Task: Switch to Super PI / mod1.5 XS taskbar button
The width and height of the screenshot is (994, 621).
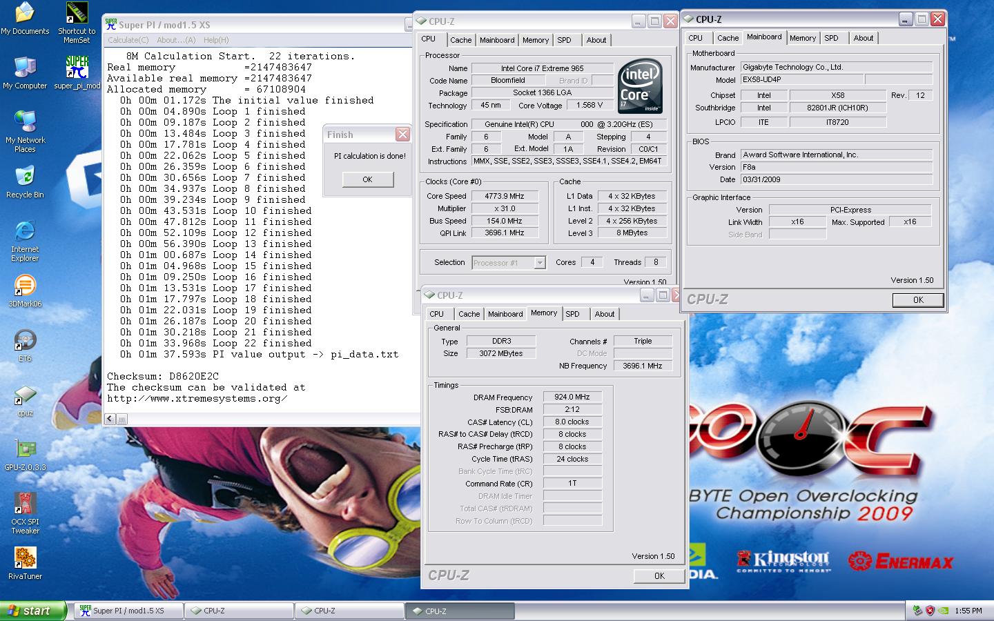Action: [x=128, y=611]
